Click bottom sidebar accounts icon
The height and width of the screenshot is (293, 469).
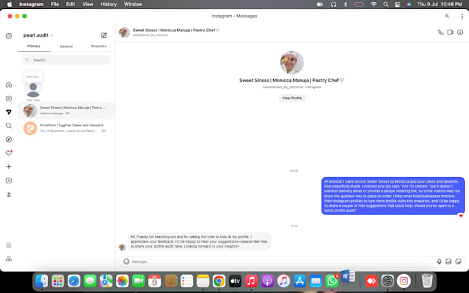coord(9,259)
